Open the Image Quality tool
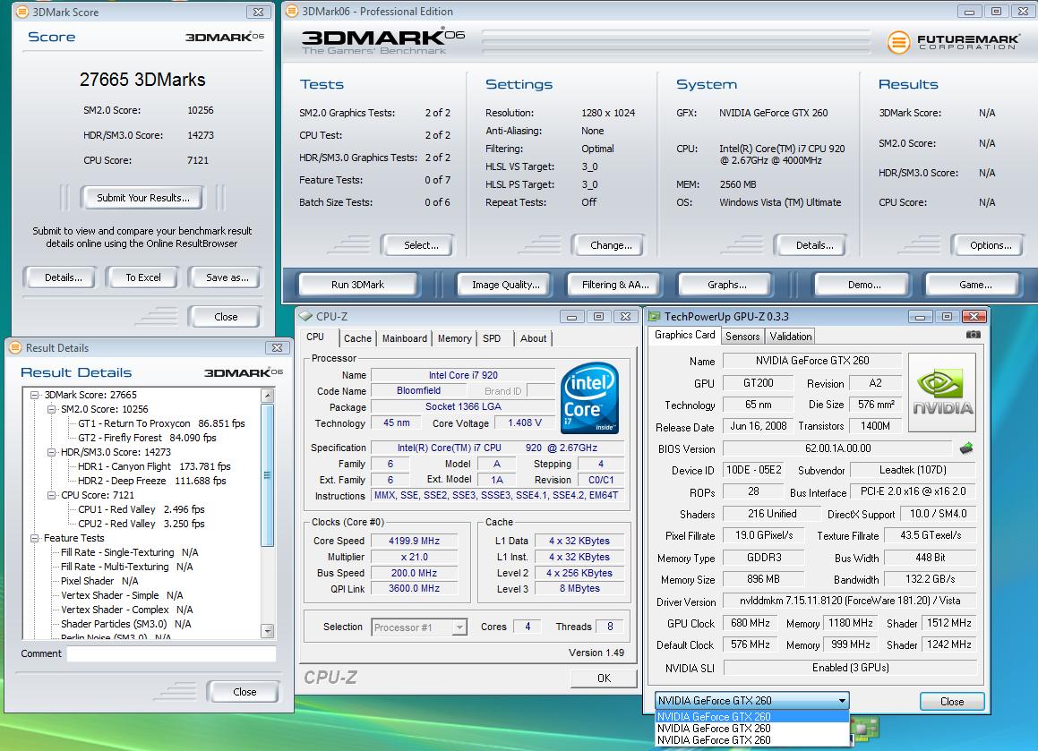Image resolution: width=1038 pixels, height=751 pixels. pos(505,285)
